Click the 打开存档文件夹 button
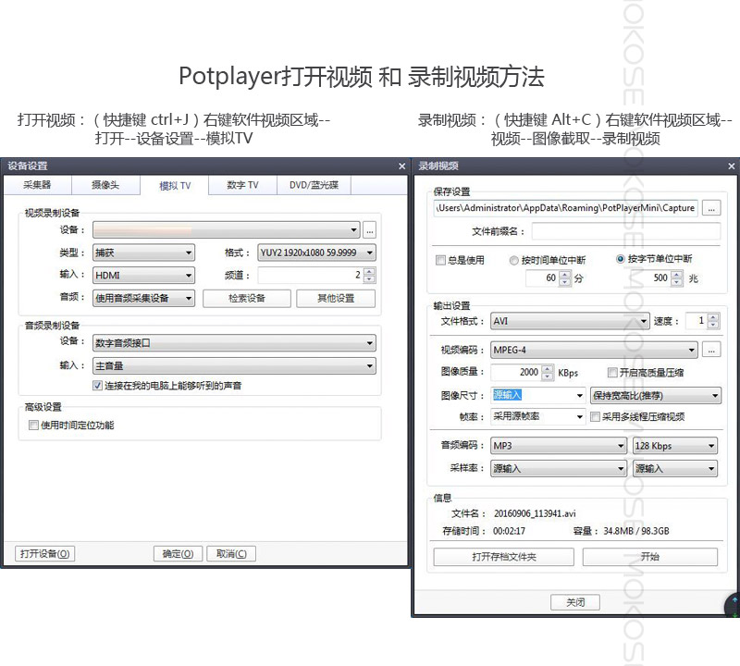Viewport: 740px width, 666px height. [504, 557]
